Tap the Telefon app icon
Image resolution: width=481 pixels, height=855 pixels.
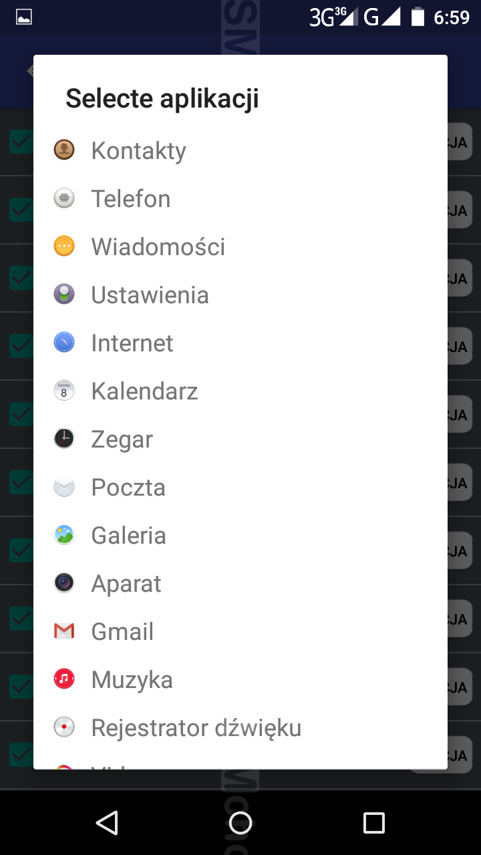(64, 198)
